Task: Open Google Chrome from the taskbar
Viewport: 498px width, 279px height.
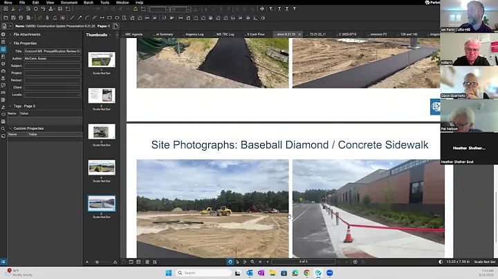Action: [x=307, y=273]
